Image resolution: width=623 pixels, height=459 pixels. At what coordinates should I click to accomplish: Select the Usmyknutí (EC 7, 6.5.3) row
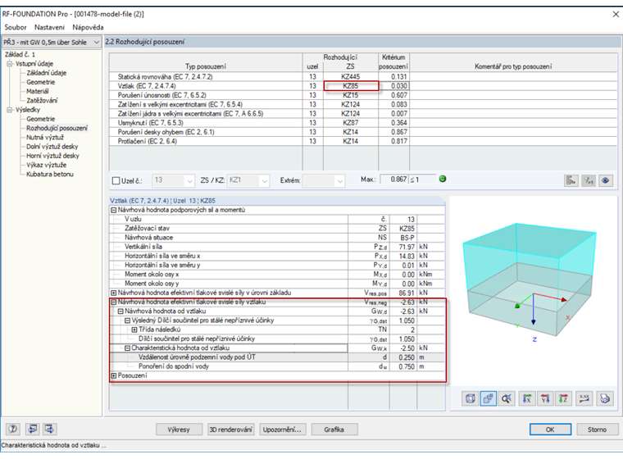[363, 123]
